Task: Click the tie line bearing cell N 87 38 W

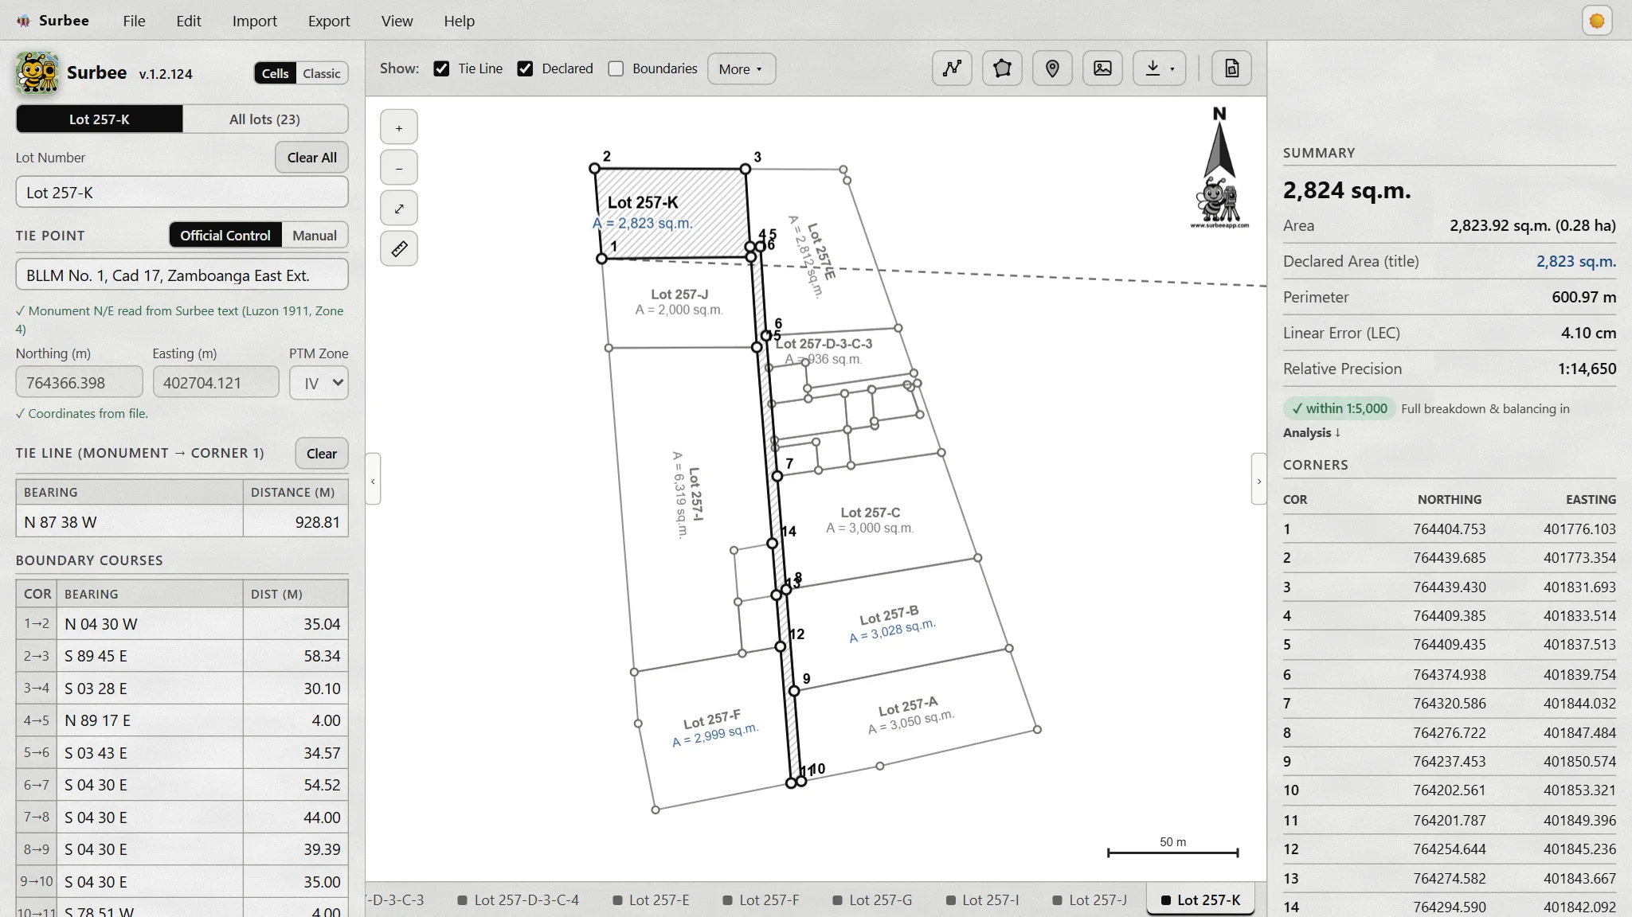Action: pos(129,522)
